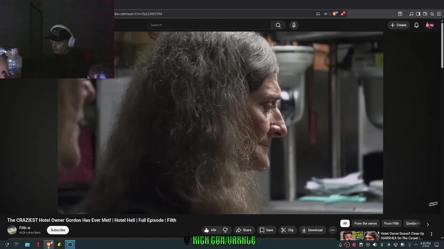Click install app icon in address bar
The height and width of the screenshot is (249, 444).
tap(318, 14)
